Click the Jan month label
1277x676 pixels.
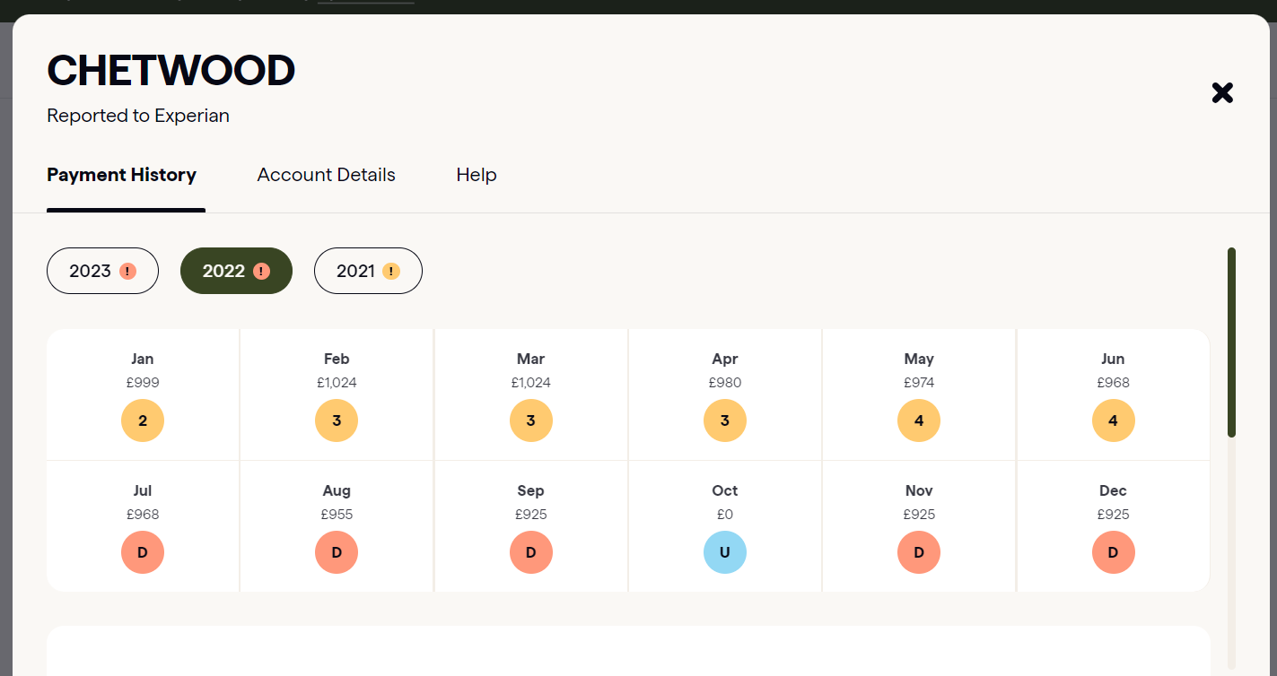pyautogui.click(x=143, y=359)
